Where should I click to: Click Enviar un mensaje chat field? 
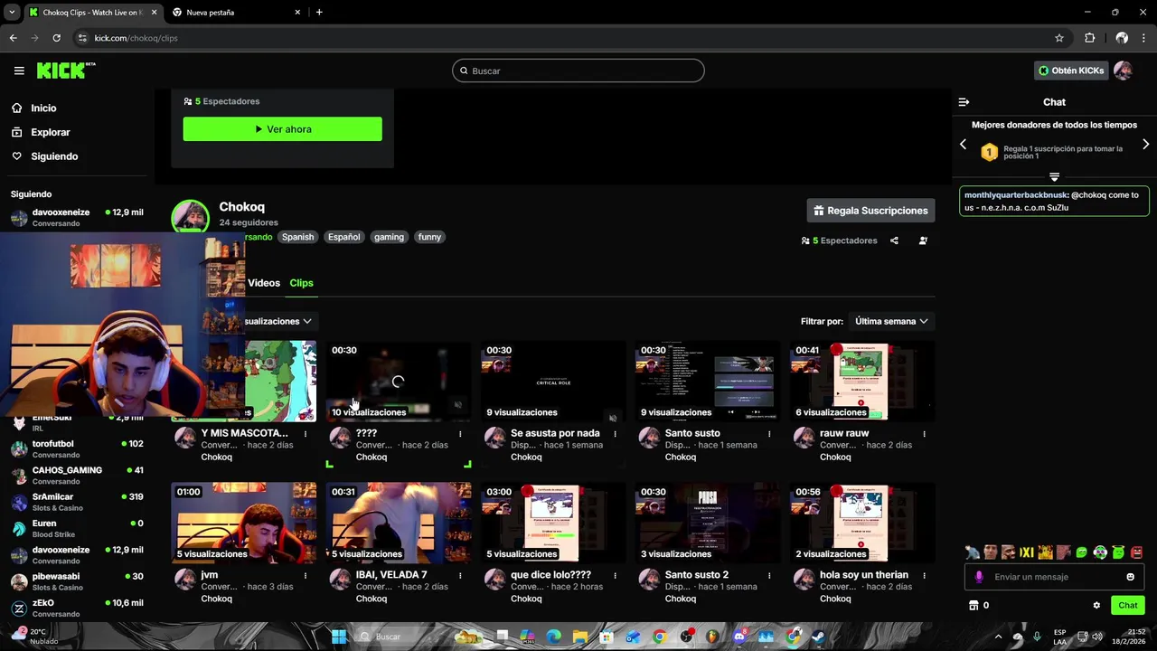(x=1056, y=577)
